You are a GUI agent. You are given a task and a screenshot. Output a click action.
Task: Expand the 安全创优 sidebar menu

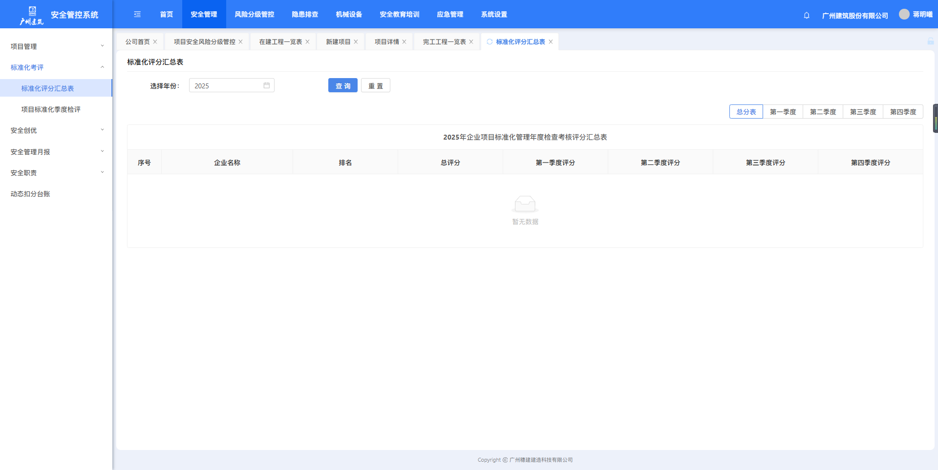(56, 130)
